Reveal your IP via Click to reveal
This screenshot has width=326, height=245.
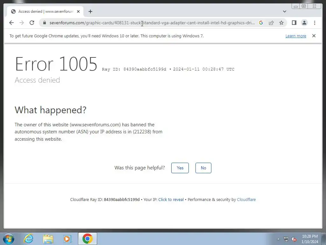(171, 200)
